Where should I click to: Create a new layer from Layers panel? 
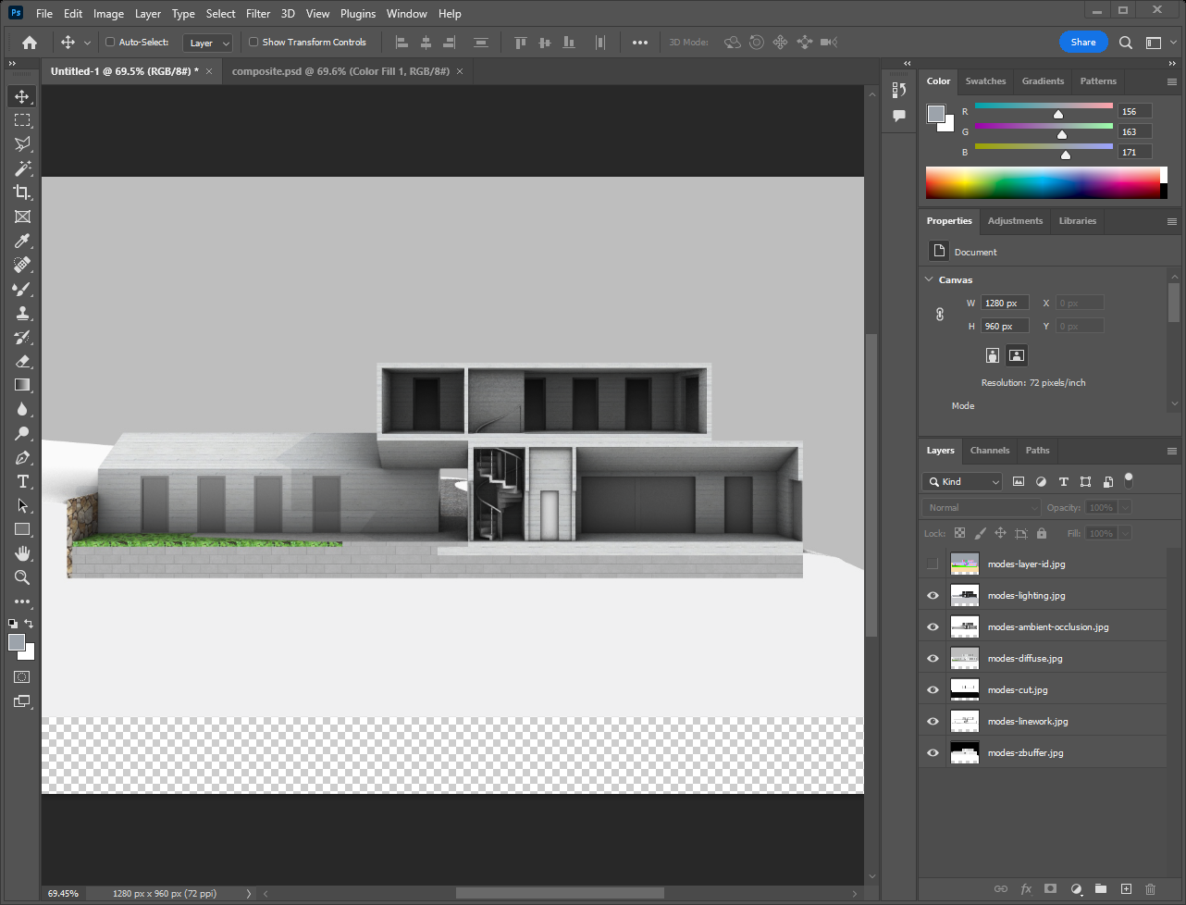1126,888
